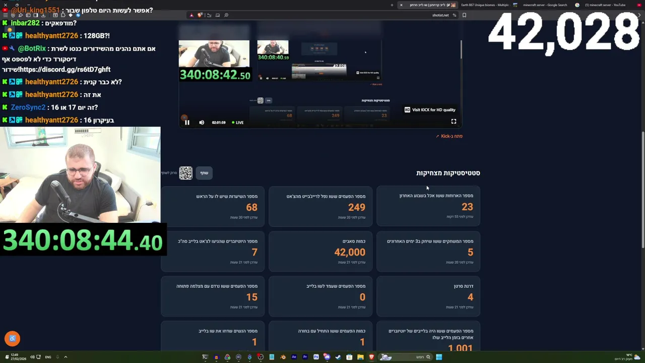Click the green LIVE indicator

[237, 123]
